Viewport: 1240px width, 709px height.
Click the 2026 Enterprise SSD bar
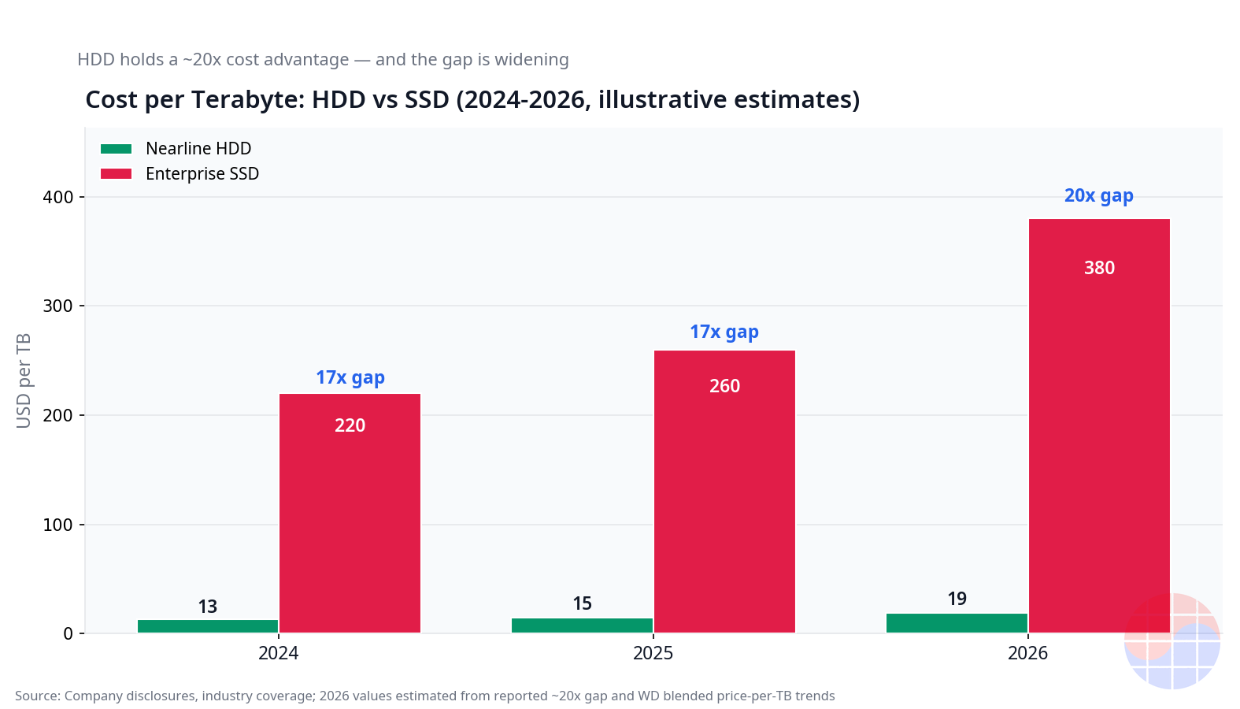[x=1099, y=425]
